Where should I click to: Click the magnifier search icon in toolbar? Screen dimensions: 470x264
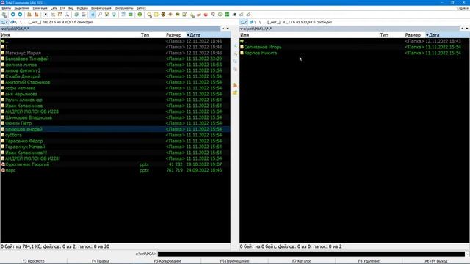(x=100, y=15)
